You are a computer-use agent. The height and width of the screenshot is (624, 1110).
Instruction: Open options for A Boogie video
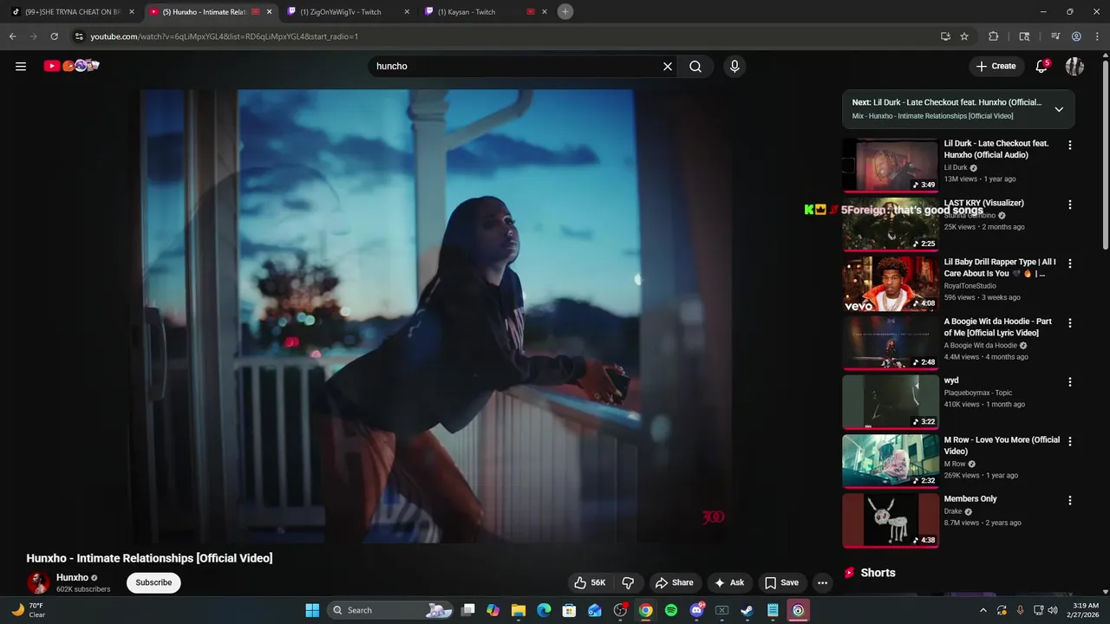click(1069, 322)
